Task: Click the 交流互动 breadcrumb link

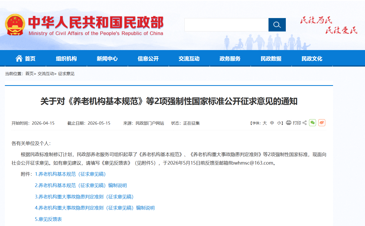Action: [46, 74]
